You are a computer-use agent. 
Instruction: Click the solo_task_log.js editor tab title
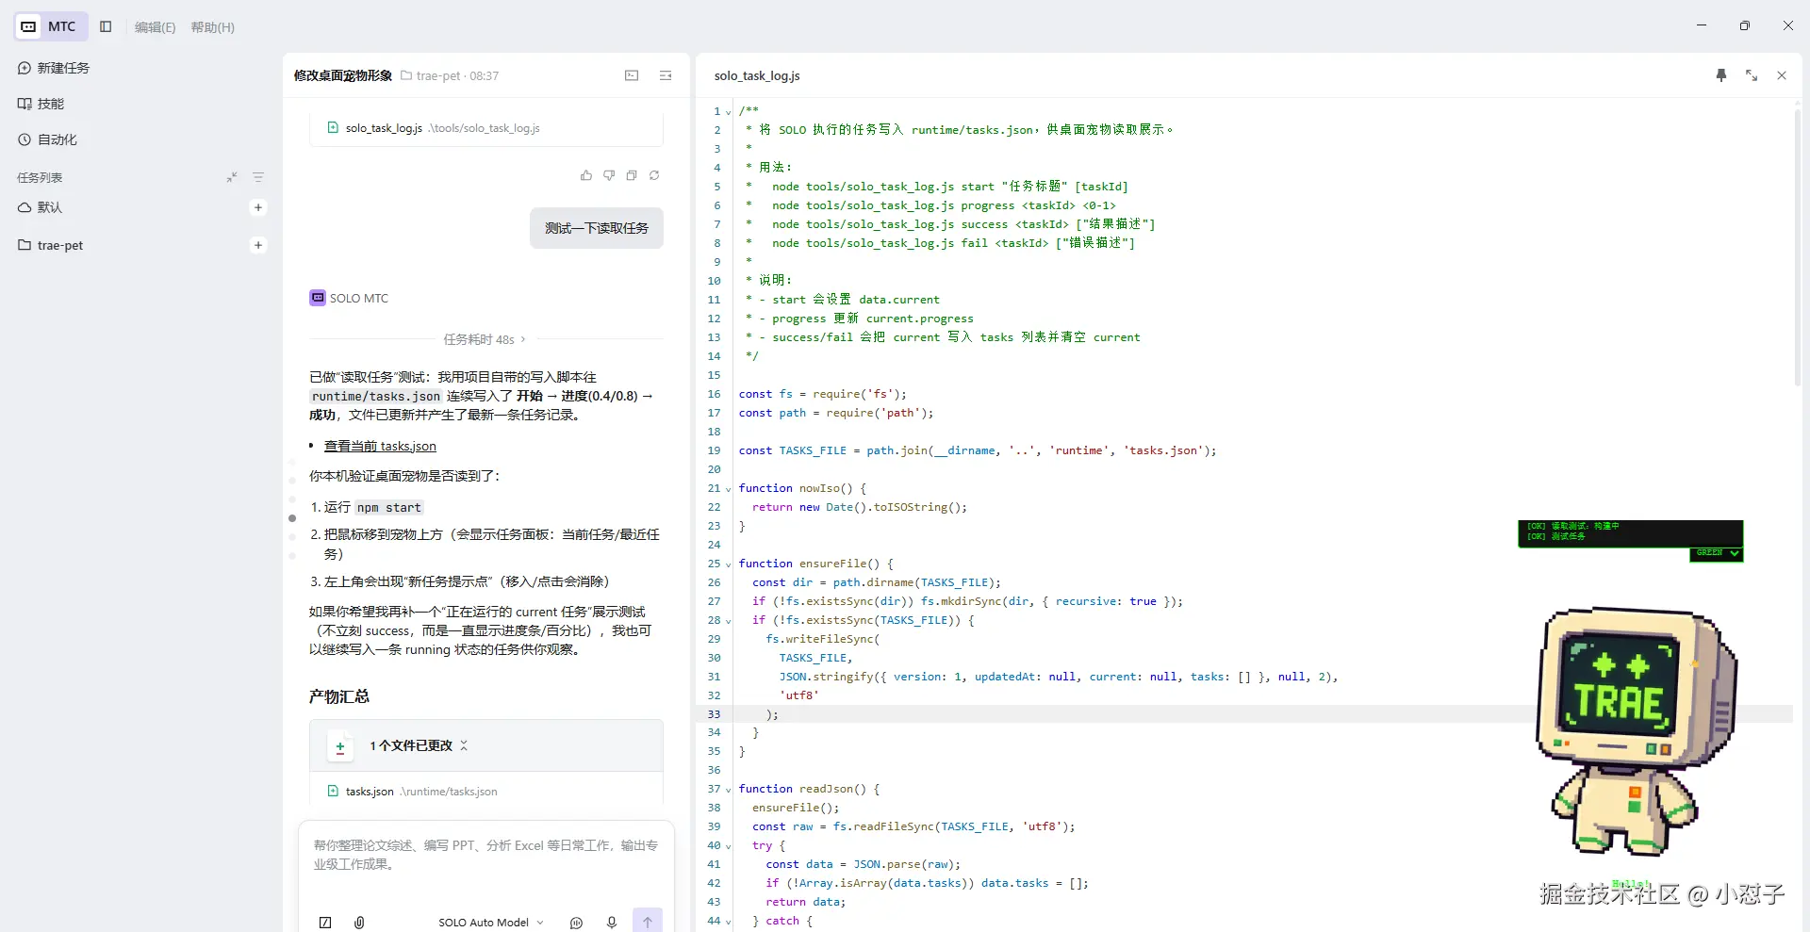coord(757,75)
